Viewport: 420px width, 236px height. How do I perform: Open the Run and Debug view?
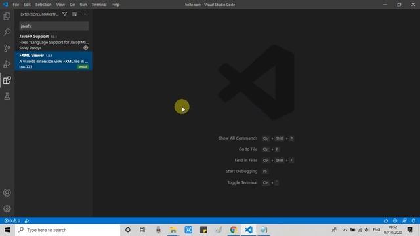pos(7,64)
